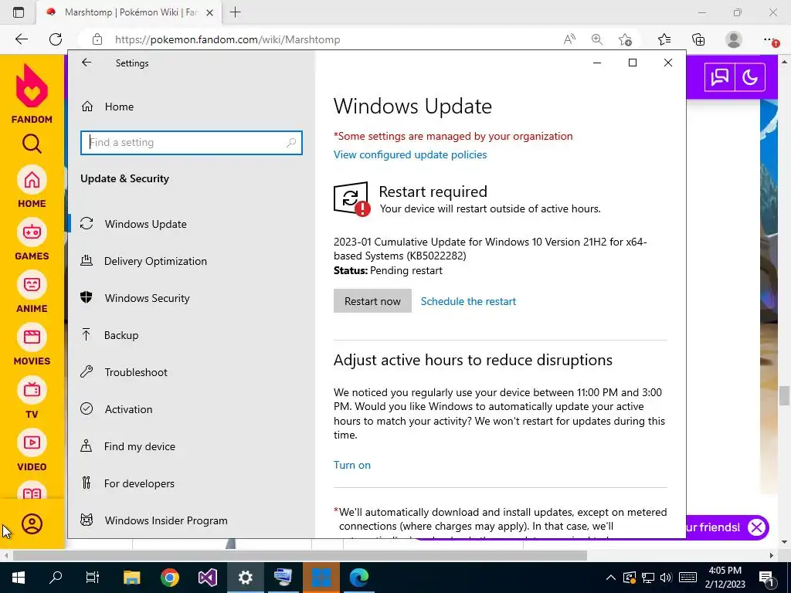Switch to Edge taskbar icon

[x=358, y=578]
